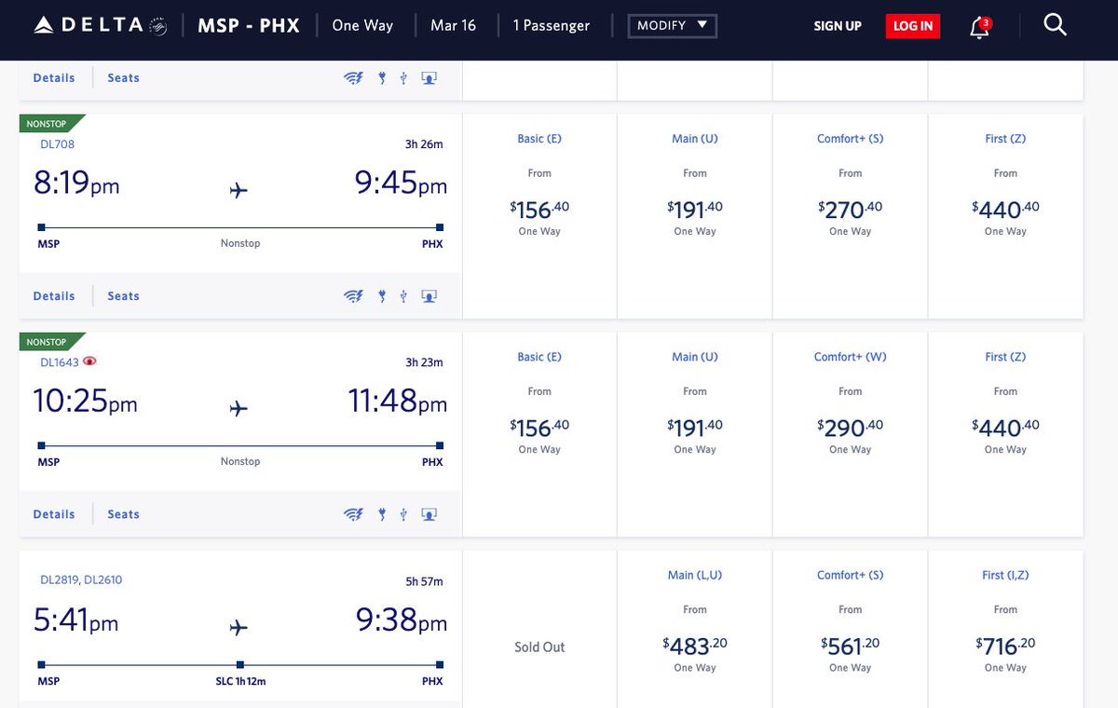Click the Delta logo in the header
Viewport: 1118px width, 708px height.
click(x=102, y=25)
